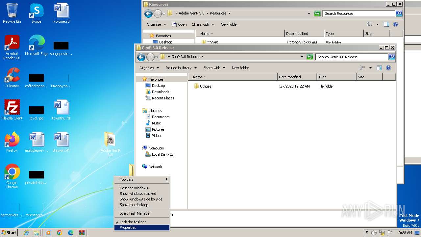Open Share with dropdown in GenP Release
Viewport: 421px width, 237px height.
214,68
